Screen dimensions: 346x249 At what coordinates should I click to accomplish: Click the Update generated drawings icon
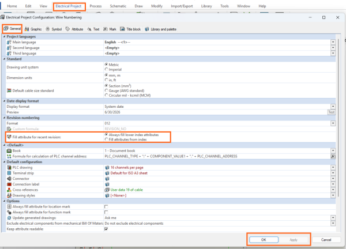pyautogui.click(x=9, y=218)
